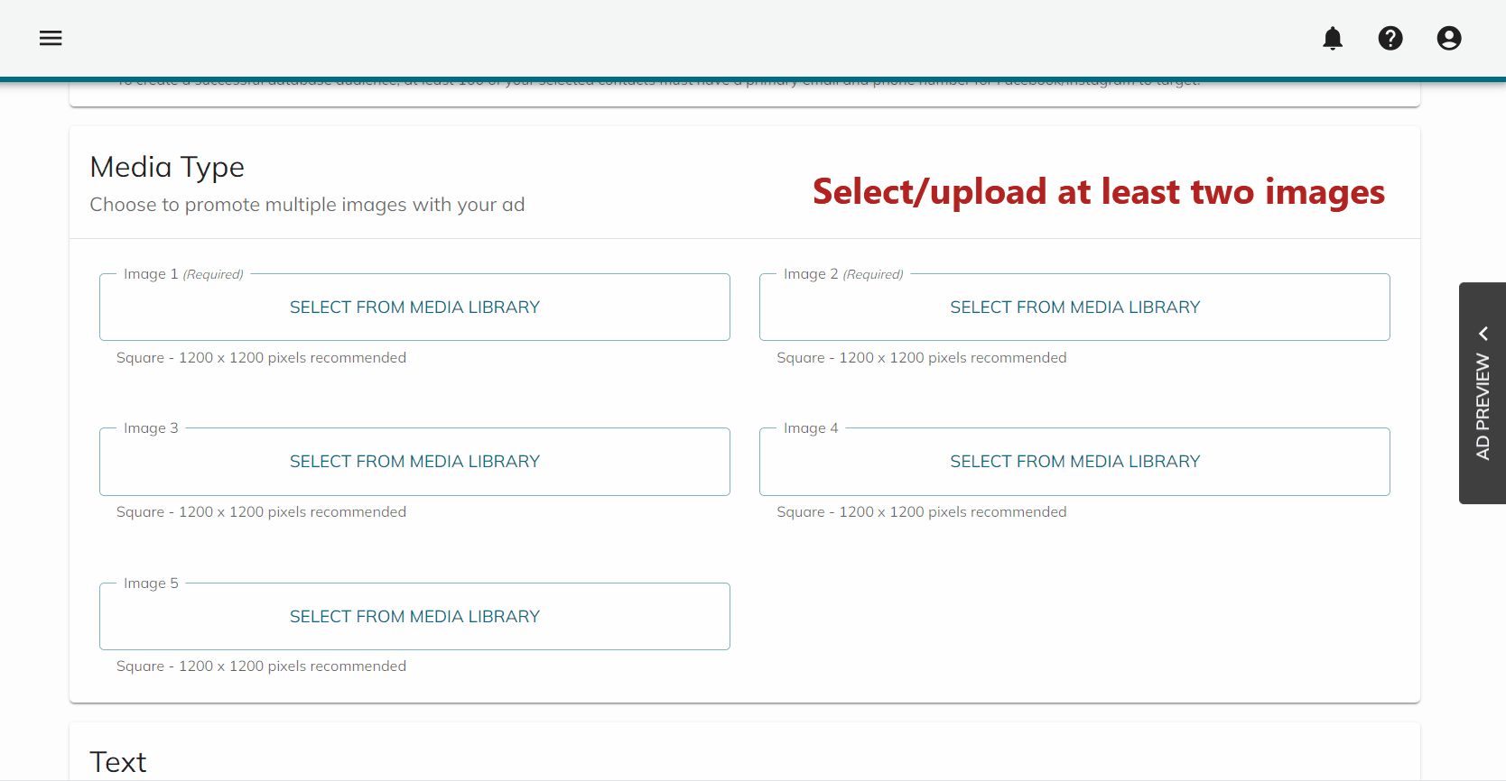The image size is (1506, 781).
Task: Click size recommendation text under Image 1
Action: (261, 358)
